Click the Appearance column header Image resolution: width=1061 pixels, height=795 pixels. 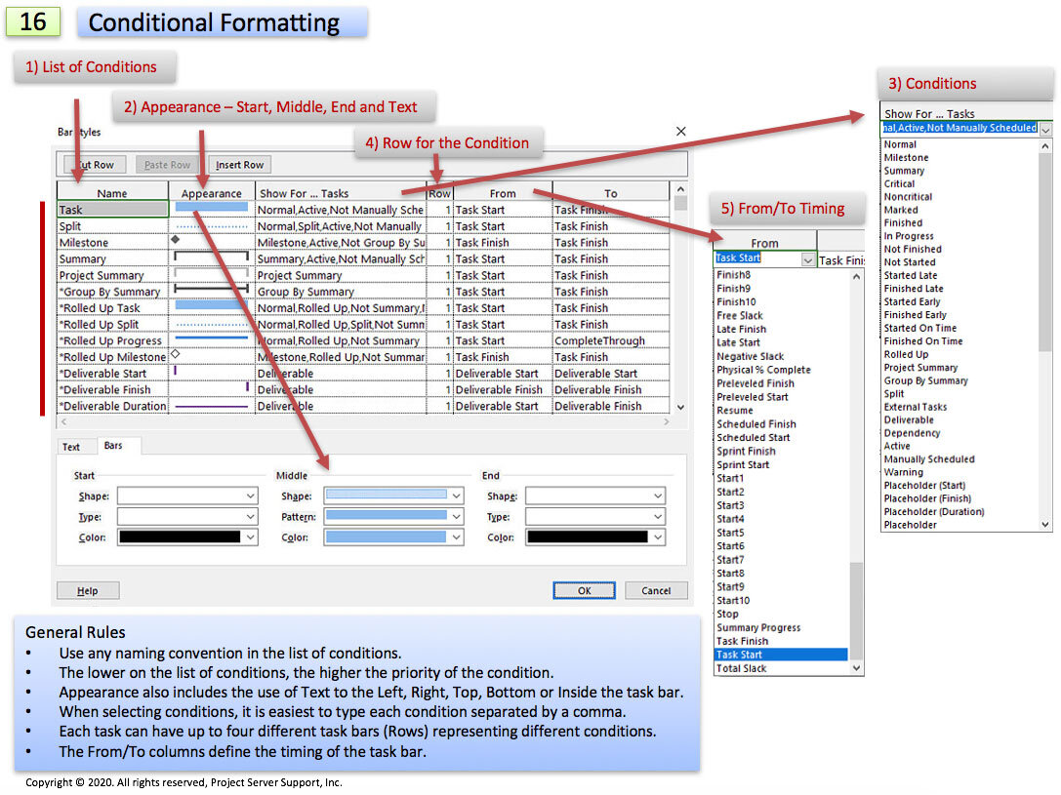[x=211, y=193]
